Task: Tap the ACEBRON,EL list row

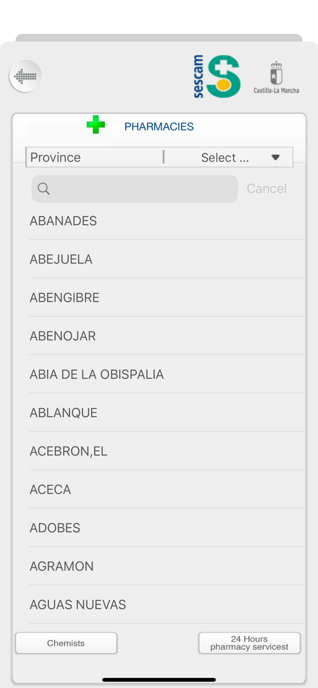Action: pyautogui.click(x=68, y=451)
